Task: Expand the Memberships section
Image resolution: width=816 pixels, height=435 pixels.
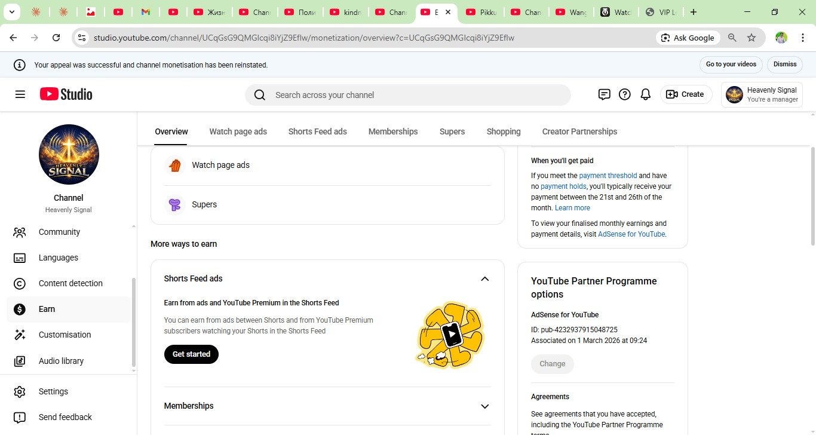Action: click(x=484, y=406)
